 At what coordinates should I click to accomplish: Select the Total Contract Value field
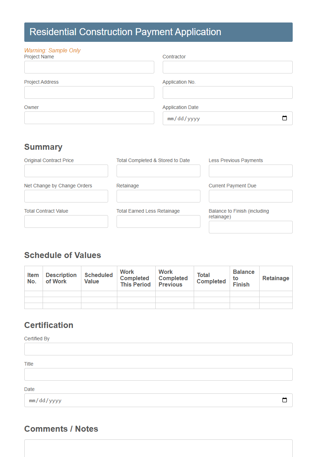66,221
